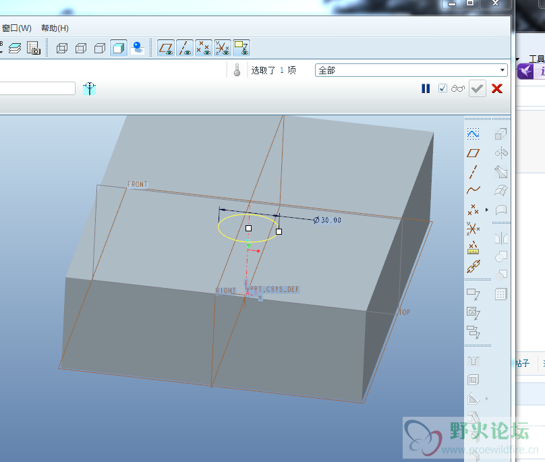Select the Merge tool icon
Screen dimensions: 545x462
tap(501, 257)
